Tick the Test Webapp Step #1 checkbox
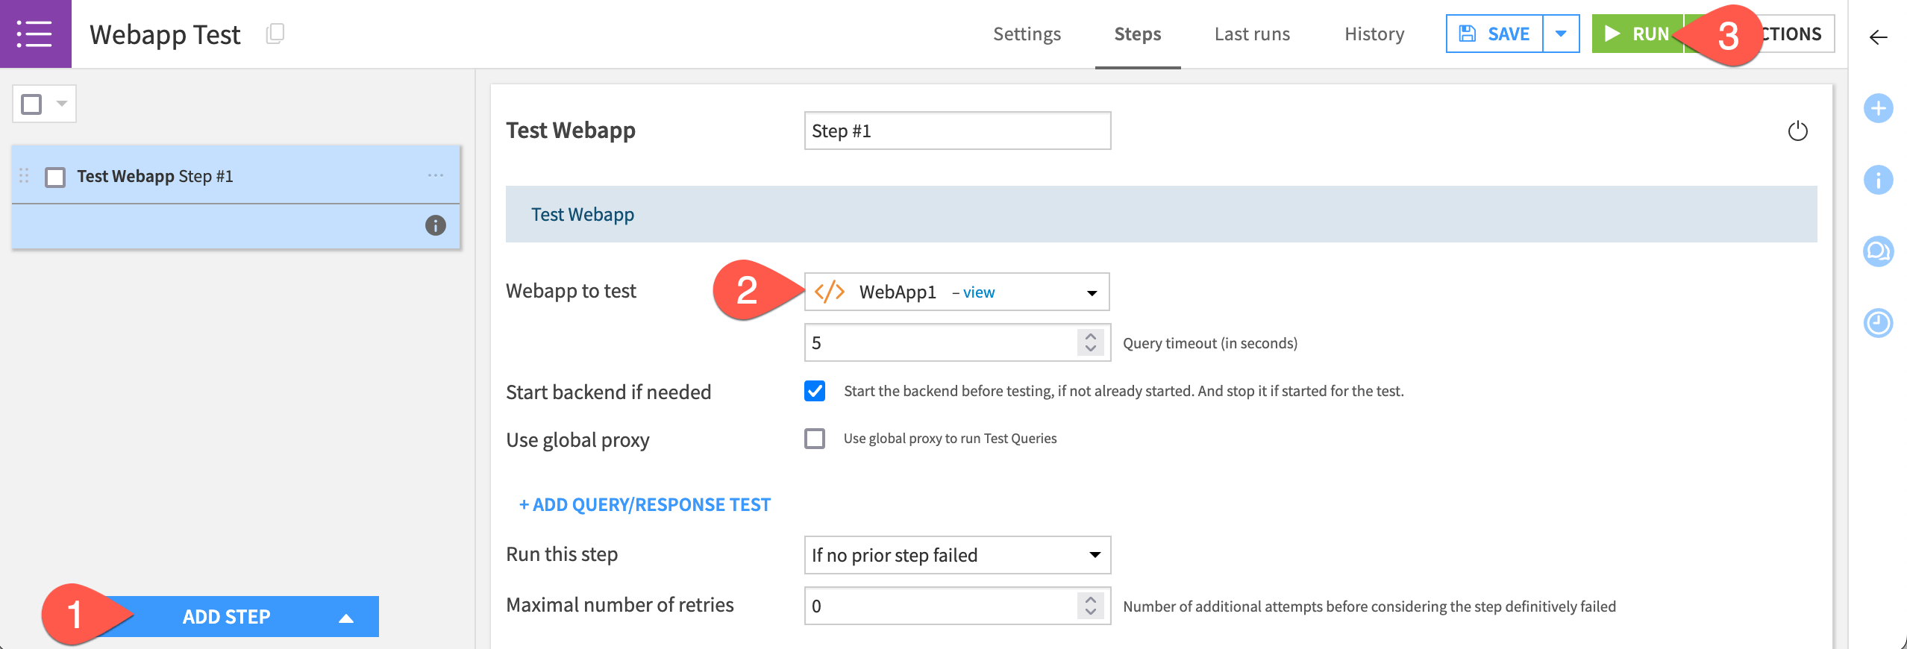This screenshot has width=1907, height=649. pos(55,177)
